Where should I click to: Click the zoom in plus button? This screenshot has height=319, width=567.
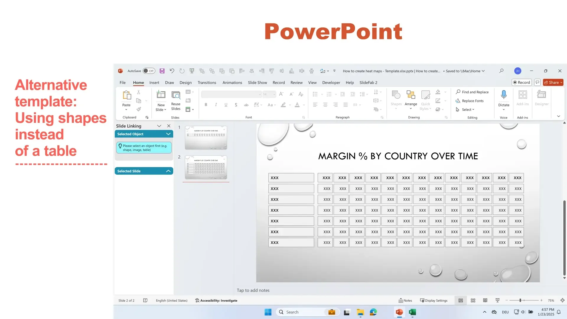pyautogui.click(x=541, y=300)
